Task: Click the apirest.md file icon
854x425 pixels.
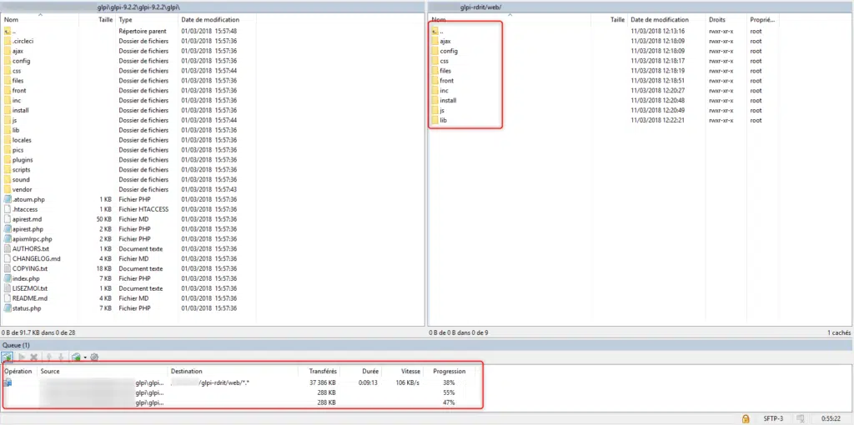Action: point(7,219)
